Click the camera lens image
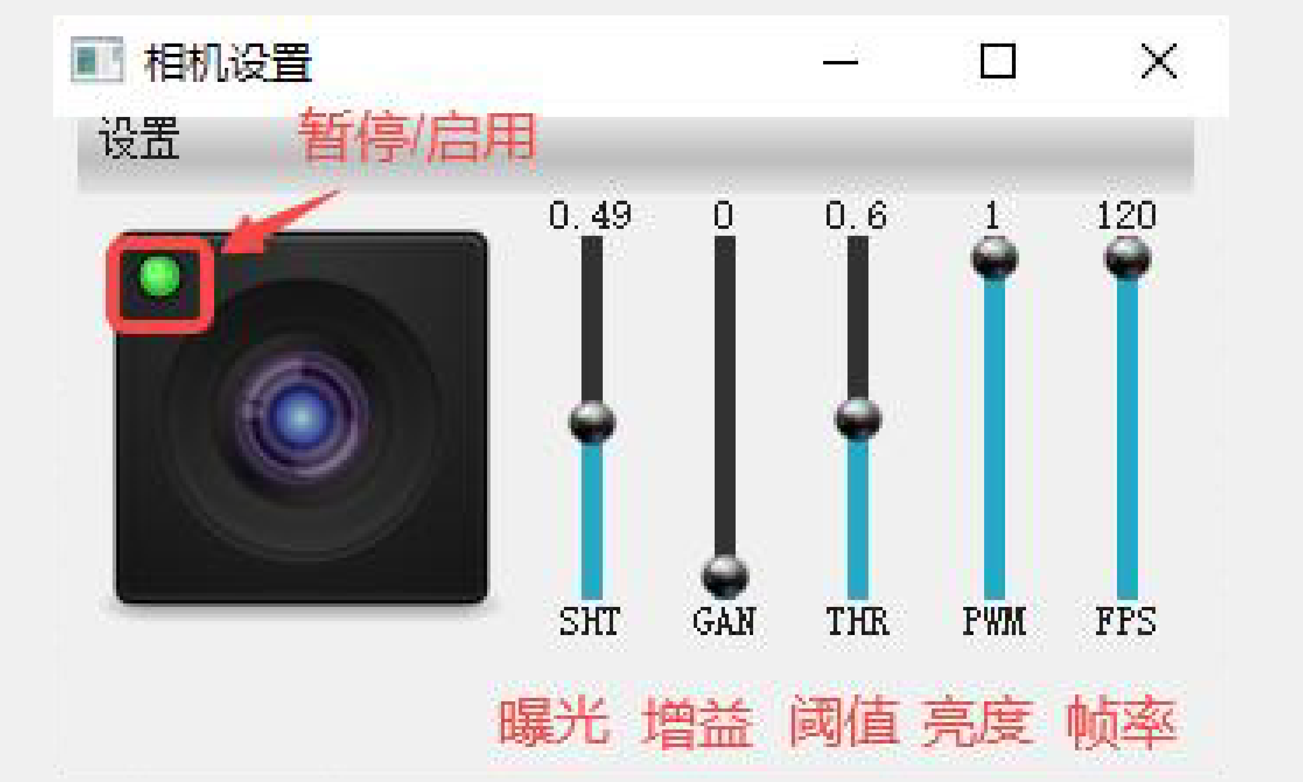This screenshot has height=782, width=1303. click(301, 417)
